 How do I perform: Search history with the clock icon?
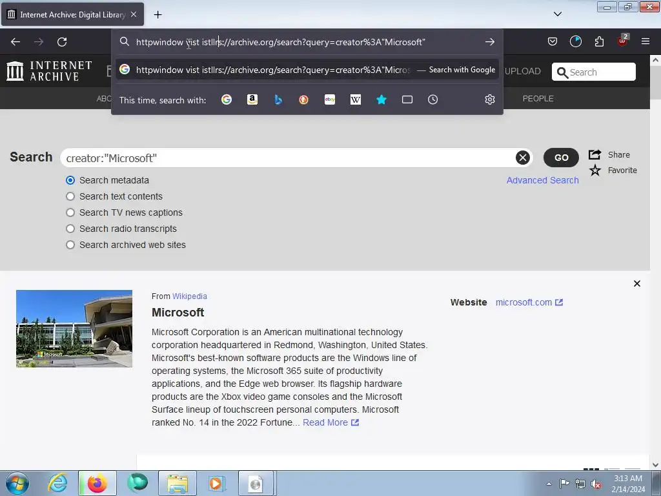433,99
